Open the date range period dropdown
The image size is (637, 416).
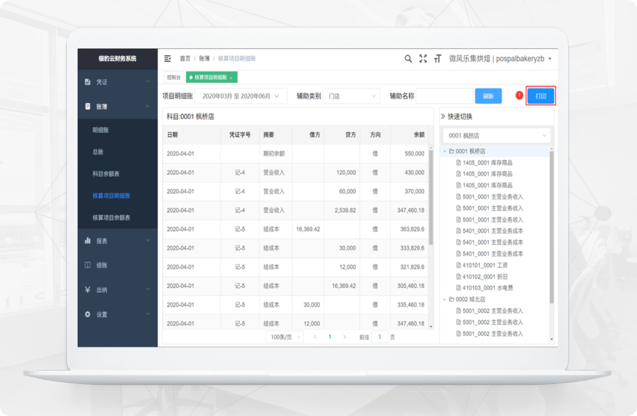click(x=241, y=96)
